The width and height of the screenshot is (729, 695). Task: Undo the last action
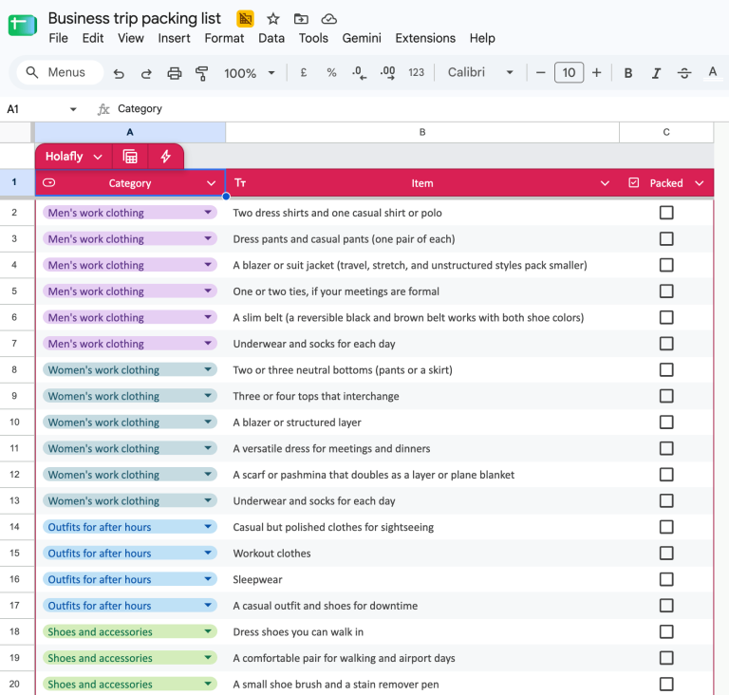point(119,73)
